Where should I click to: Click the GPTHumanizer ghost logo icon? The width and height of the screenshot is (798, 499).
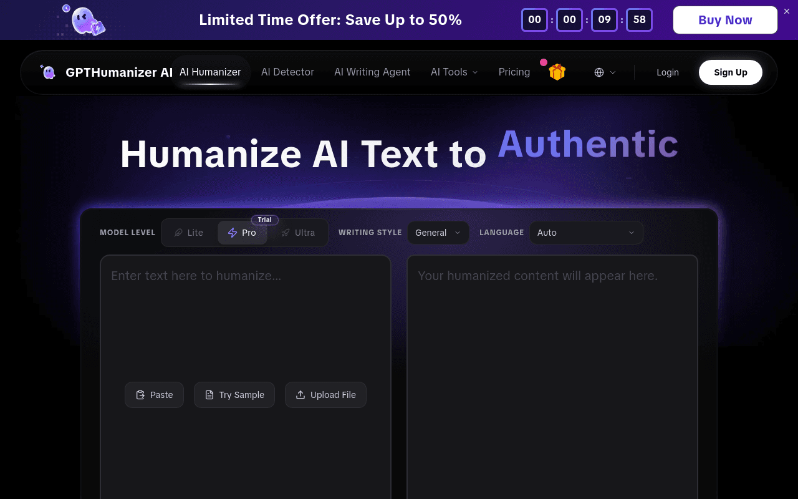[x=49, y=72]
